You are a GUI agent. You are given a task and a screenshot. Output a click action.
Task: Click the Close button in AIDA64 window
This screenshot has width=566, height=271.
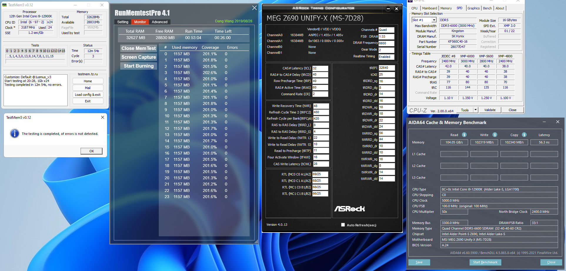pyautogui.click(x=551, y=262)
